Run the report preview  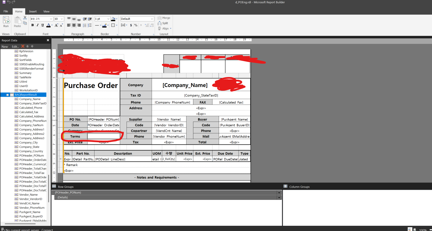(x=6, y=22)
